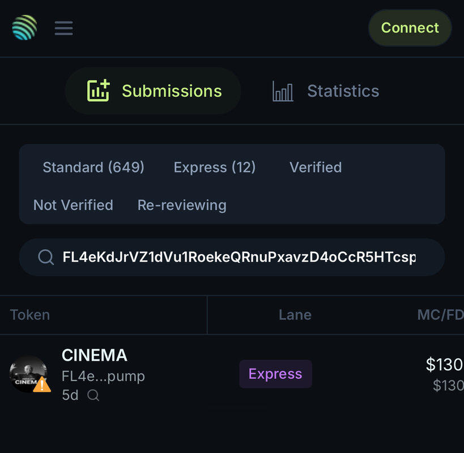This screenshot has height=453, width=464.
Task: Click the Lane column header
Action: 295,315
